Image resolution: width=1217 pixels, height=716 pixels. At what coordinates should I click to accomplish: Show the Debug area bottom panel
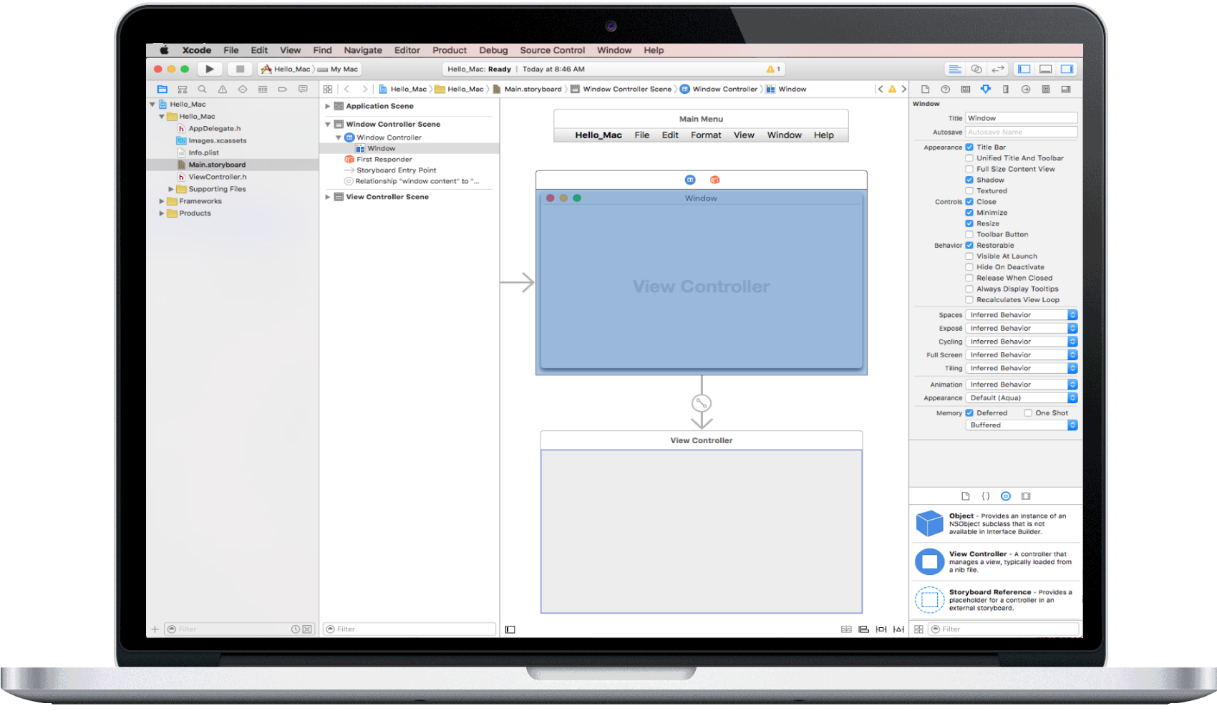[1046, 69]
